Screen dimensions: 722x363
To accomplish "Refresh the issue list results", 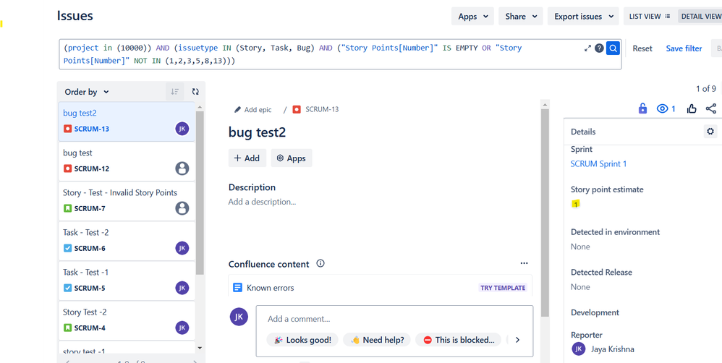I will [195, 92].
